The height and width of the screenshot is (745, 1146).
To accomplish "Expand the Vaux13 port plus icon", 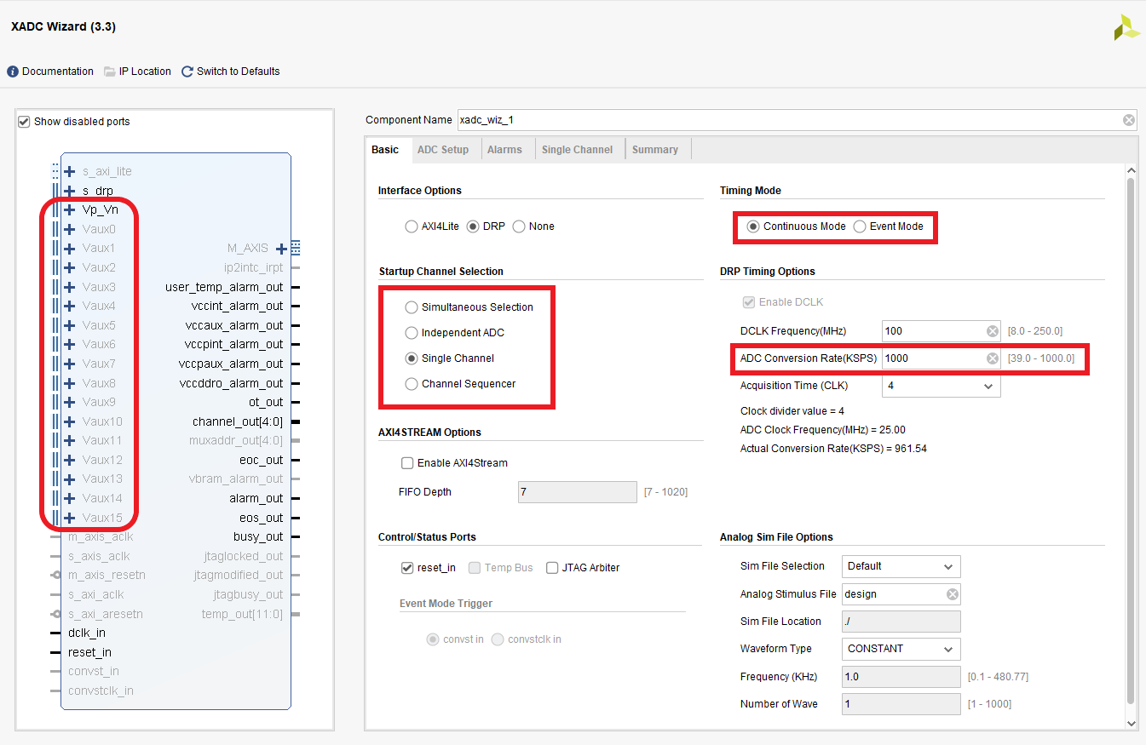I will pos(70,479).
